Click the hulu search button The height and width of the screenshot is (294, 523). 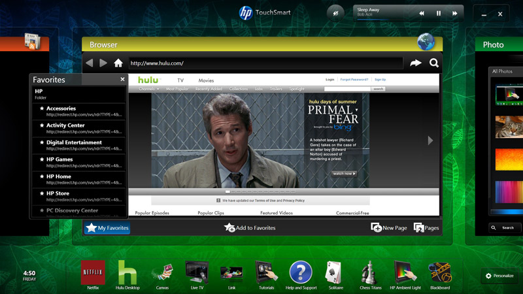pyautogui.click(x=379, y=89)
